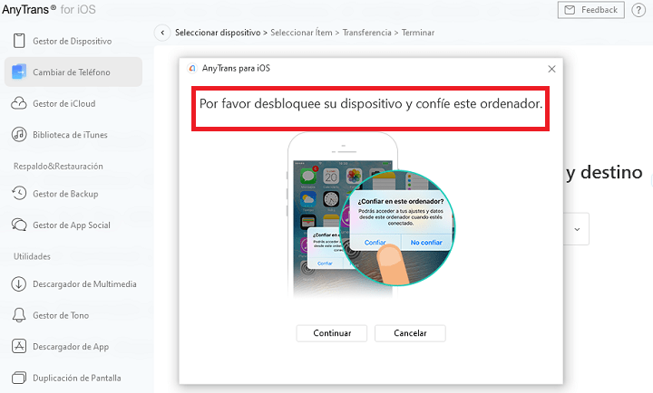This screenshot has height=393, width=653.
Task: Open the Gestor de Dispositivo section
Action: point(73,41)
